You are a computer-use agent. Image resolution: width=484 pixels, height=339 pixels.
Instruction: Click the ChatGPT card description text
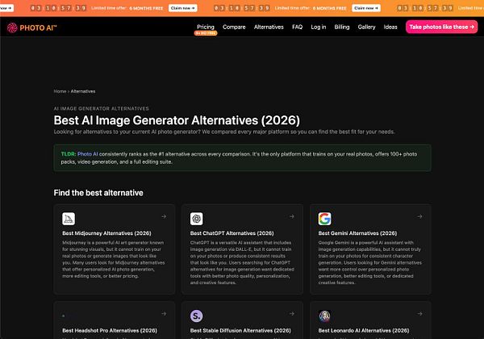click(242, 263)
